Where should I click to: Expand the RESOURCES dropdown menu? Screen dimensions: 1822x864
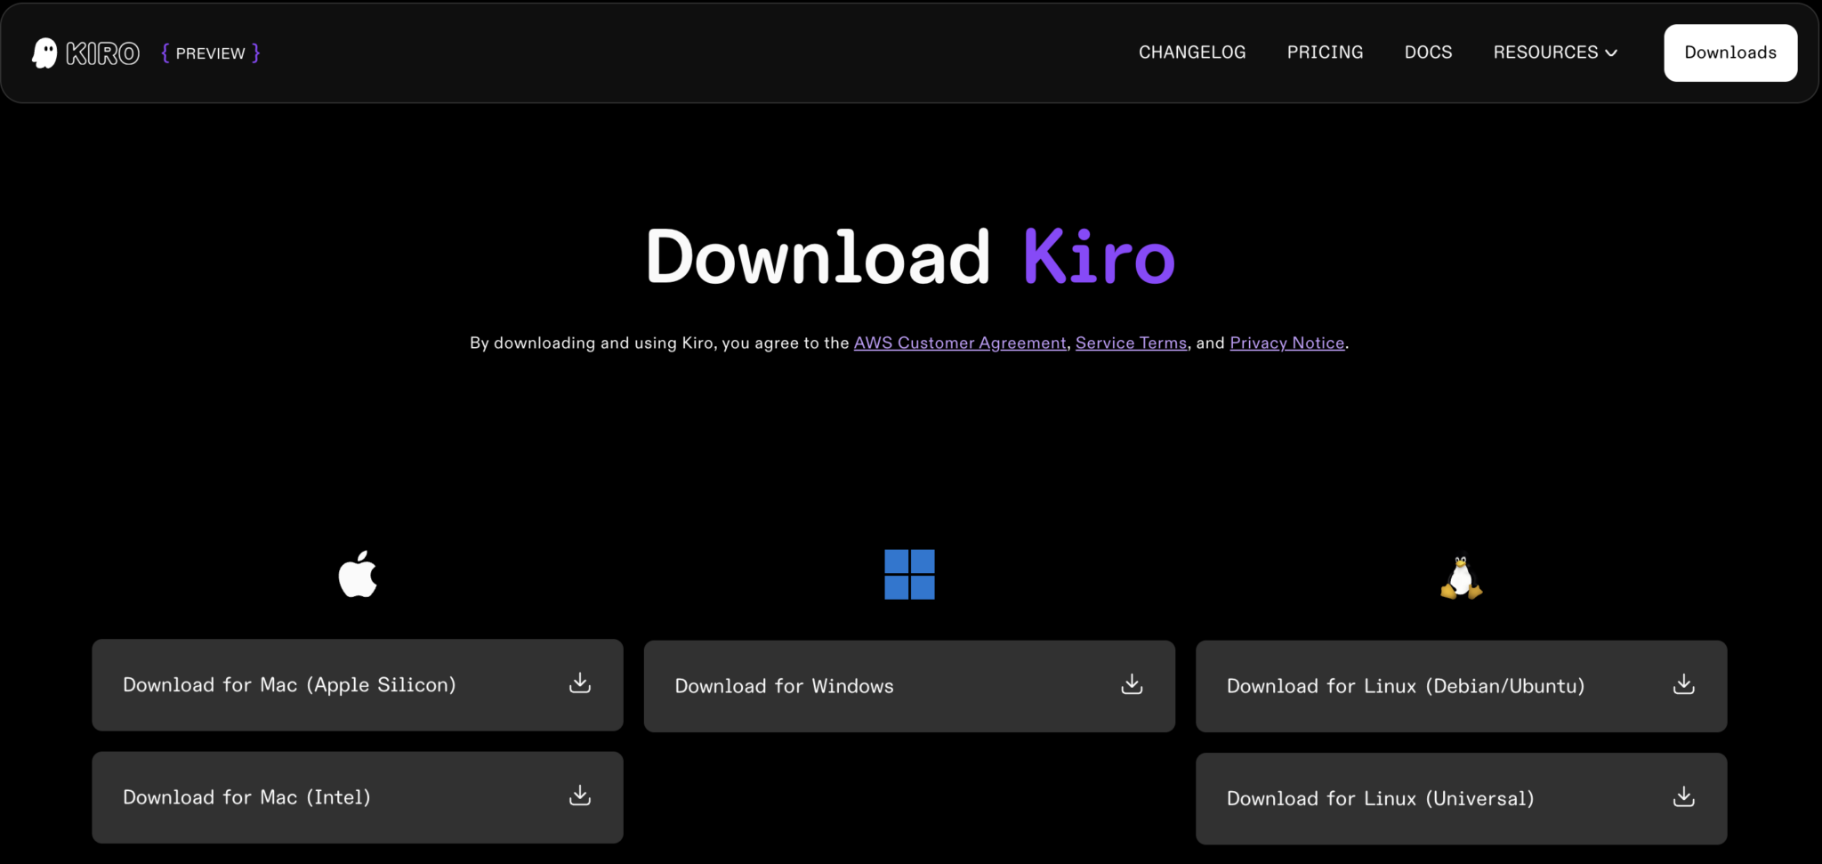[1545, 52]
